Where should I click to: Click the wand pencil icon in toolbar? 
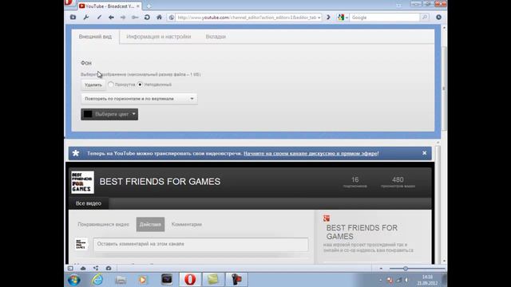[x=99, y=18]
